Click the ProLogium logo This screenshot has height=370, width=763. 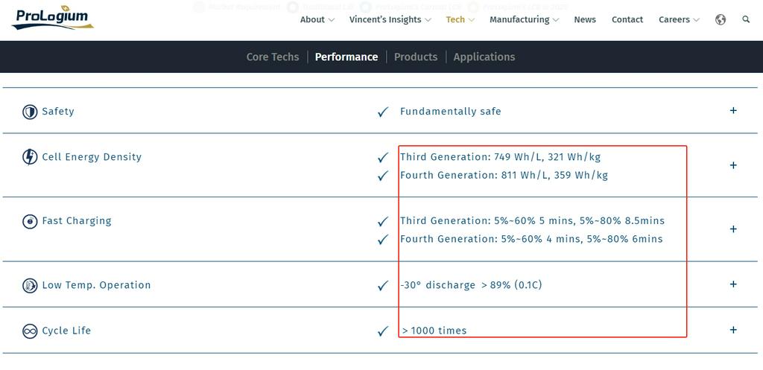point(52,19)
